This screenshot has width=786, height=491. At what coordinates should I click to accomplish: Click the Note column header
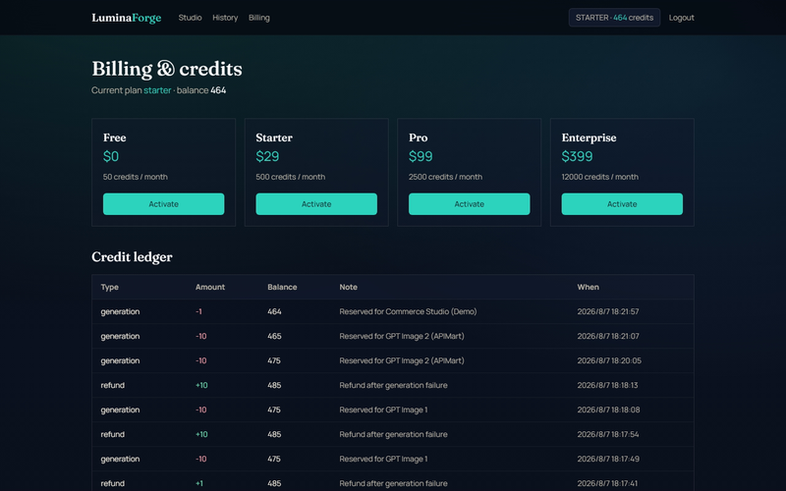click(x=349, y=287)
